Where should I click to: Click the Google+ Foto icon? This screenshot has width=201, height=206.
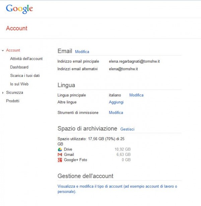pyautogui.click(x=60, y=160)
